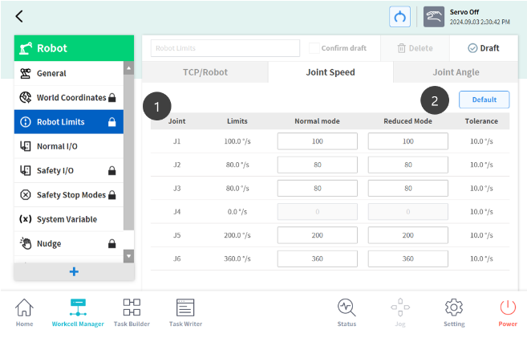Expand sidebar with the plus button
The height and width of the screenshot is (346, 531).
pos(74,271)
